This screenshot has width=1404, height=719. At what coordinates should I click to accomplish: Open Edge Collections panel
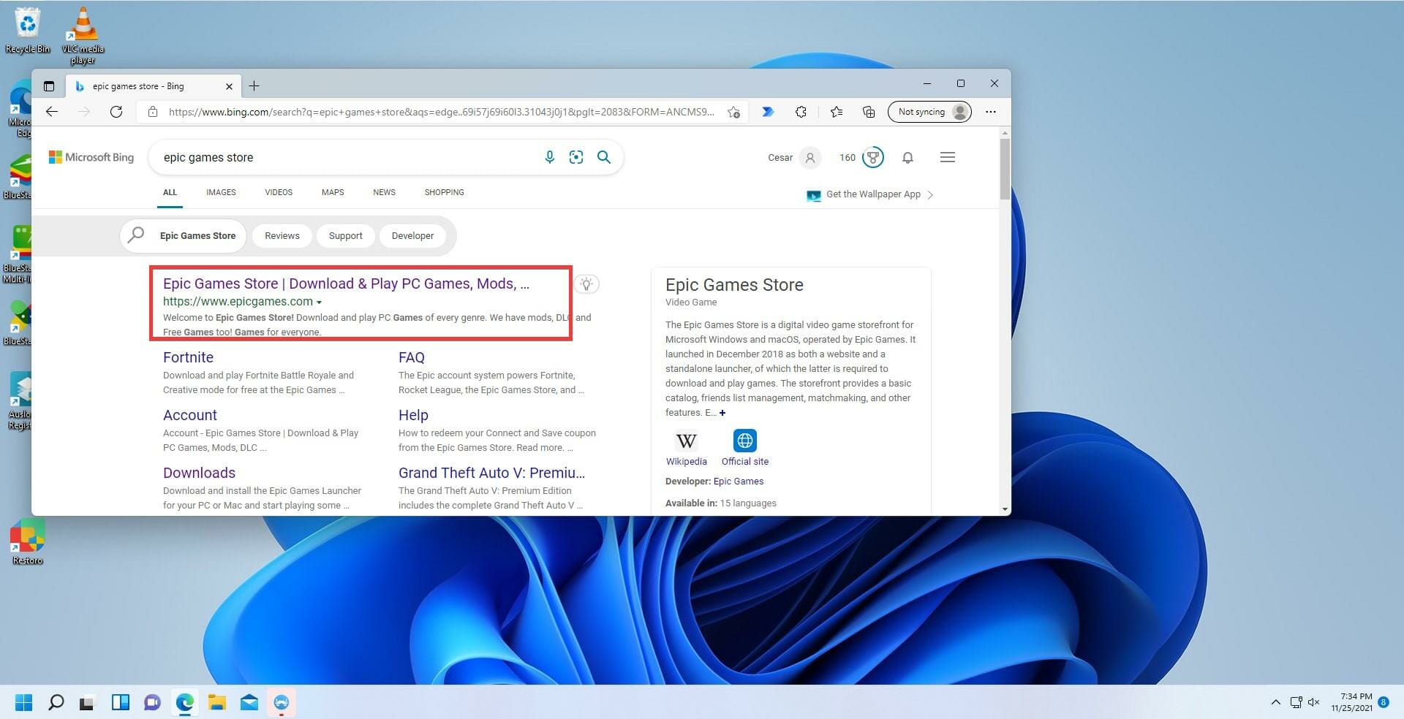869,112
